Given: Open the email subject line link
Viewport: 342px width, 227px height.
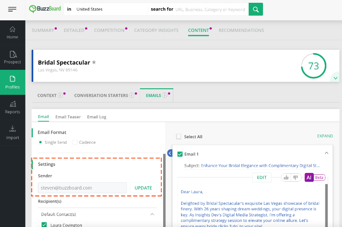Looking at the screenshot, I should tap(260, 166).
